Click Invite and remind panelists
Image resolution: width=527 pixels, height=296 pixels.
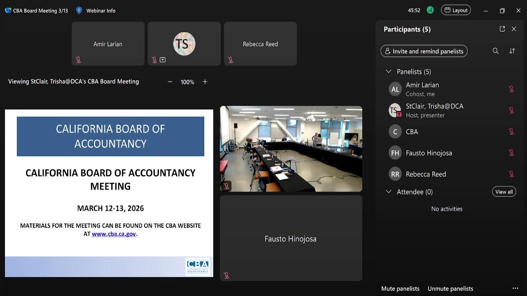(x=424, y=51)
